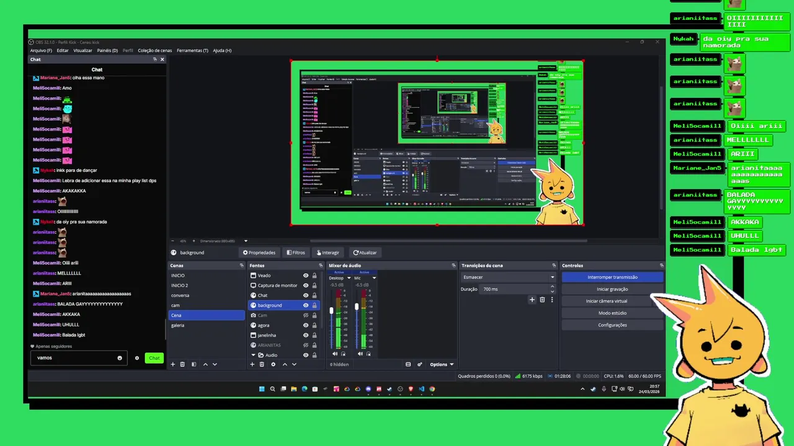Add a scene transition with plus icon

[x=532, y=300]
